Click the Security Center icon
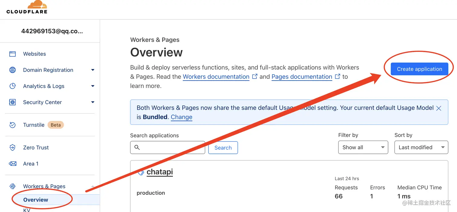The image size is (457, 212). pyautogui.click(x=12, y=102)
